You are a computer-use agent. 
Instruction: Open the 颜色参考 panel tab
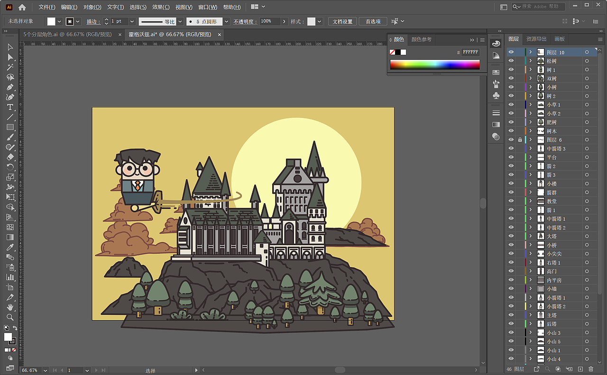tap(421, 40)
